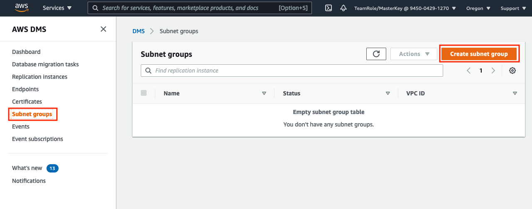The height and width of the screenshot is (209, 532).
Task: Open Notifications in the sidebar
Action: pyautogui.click(x=29, y=181)
